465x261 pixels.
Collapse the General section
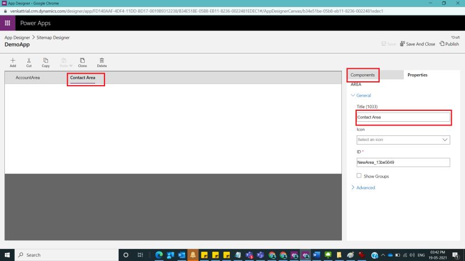click(363, 96)
